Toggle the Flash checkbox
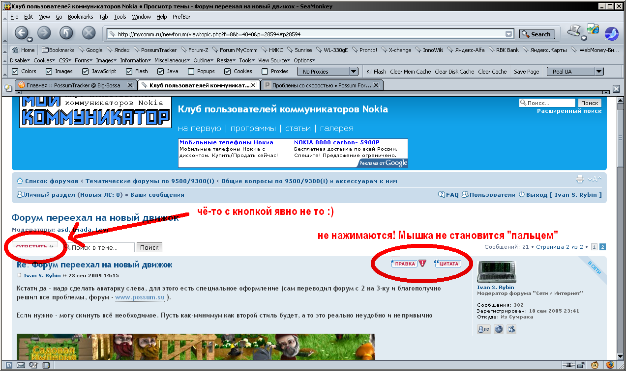The width and height of the screenshot is (626, 371). (129, 71)
